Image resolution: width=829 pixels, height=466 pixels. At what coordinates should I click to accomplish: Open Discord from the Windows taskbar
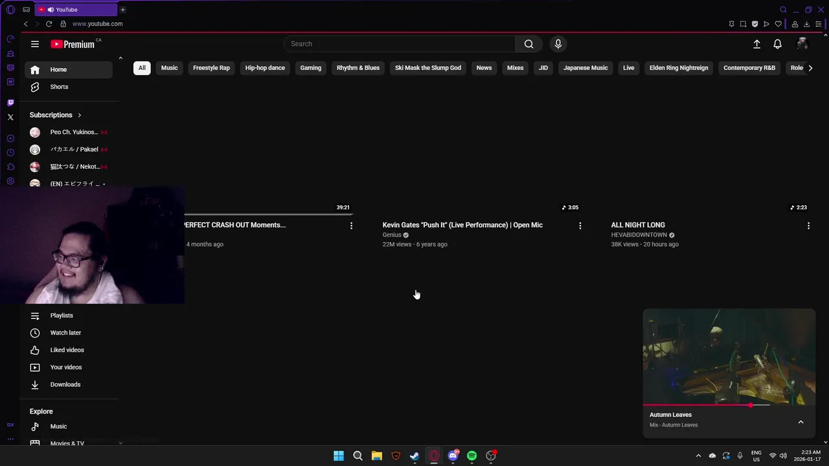453,456
